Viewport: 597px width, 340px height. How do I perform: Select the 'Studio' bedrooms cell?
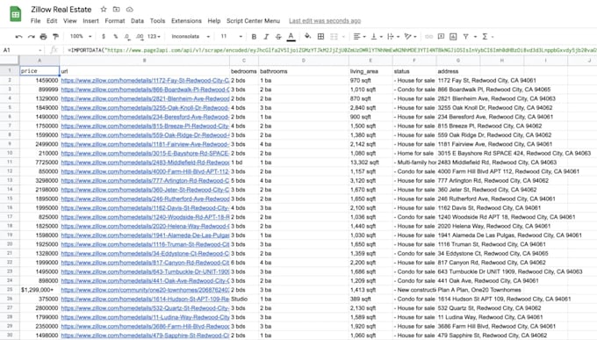pos(244,300)
